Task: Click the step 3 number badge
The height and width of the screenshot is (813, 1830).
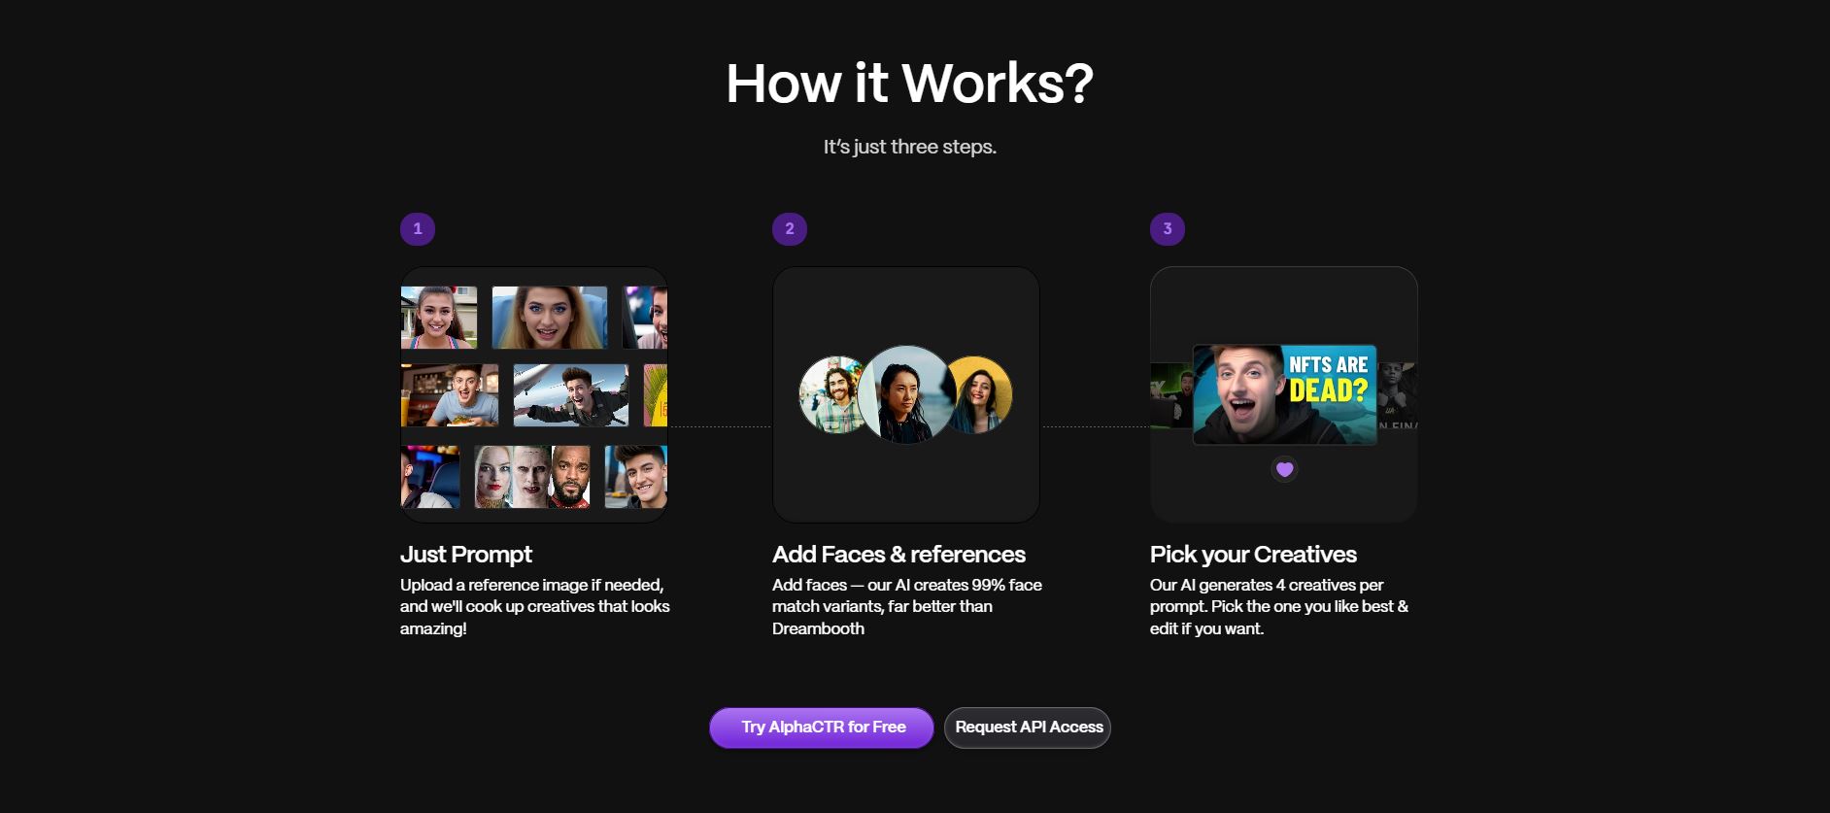Action: tap(1168, 229)
